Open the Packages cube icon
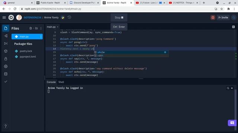The width and height of the screenshot is (238, 133). tap(6, 51)
